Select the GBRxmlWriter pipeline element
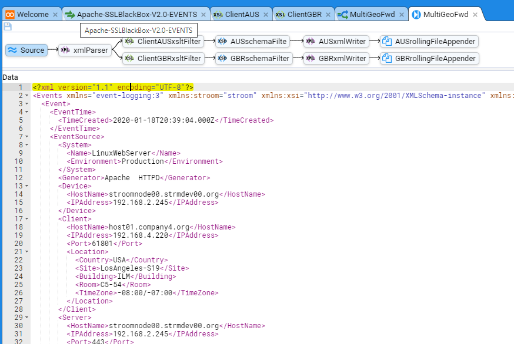This screenshot has height=344, width=514. click(x=336, y=59)
